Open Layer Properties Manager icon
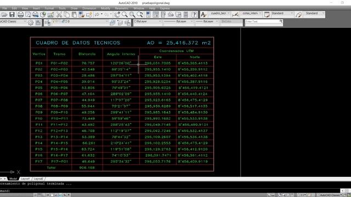Screen dimensions: 351x197 (48, 22)
